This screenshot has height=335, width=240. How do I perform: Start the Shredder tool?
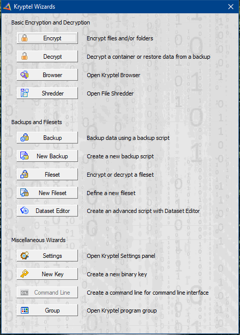[x=47, y=93]
